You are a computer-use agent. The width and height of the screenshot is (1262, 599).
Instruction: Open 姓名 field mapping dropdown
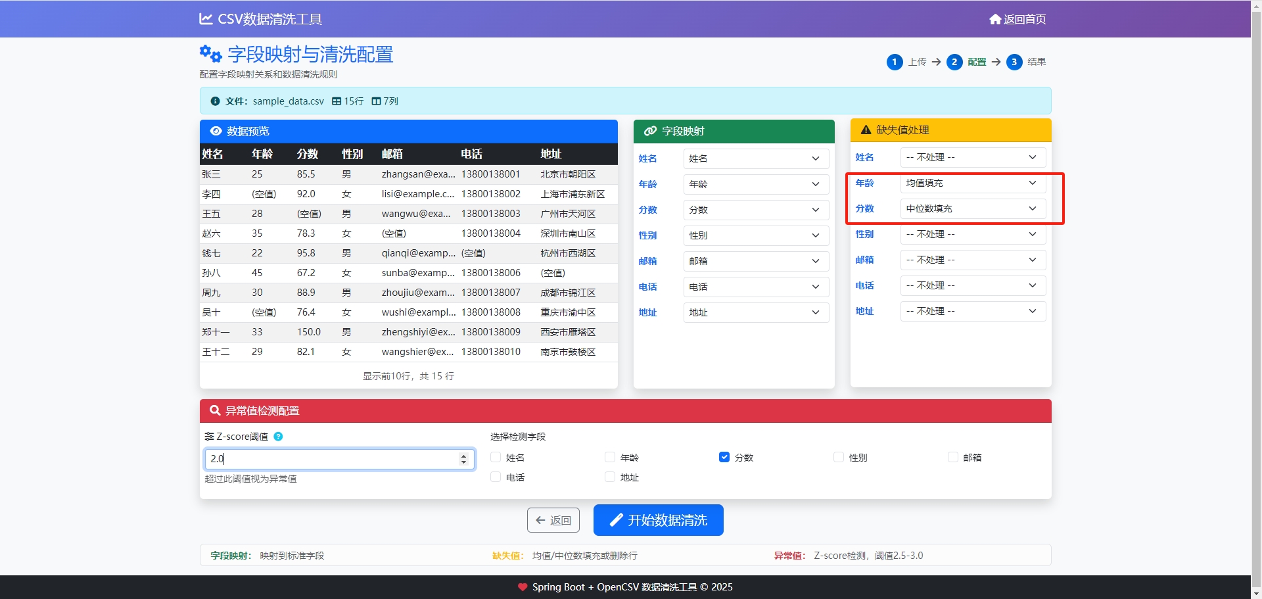(x=756, y=158)
